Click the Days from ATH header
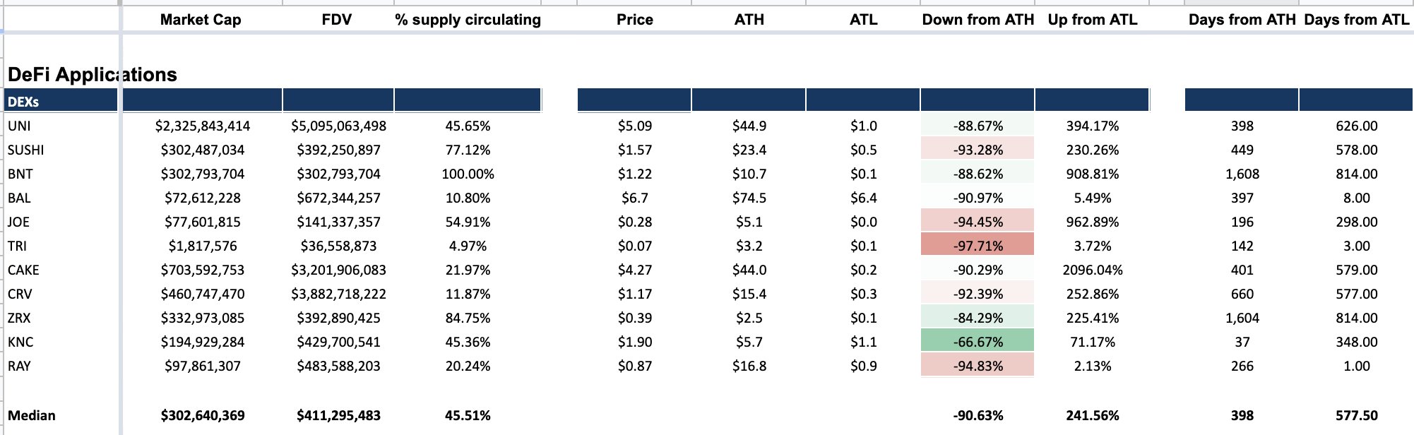Viewport: 1414px width, 435px height. pyautogui.click(x=1242, y=20)
